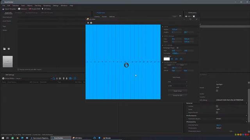Image resolution: width=250 pixels, height=140 pixels.
Task: Open the Help menu
Action: click(x=71, y=5)
